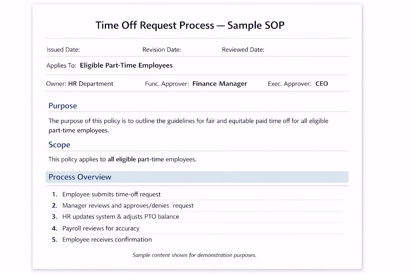Click step 4 'Payroll reviews for accuracy'
The width and height of the screenshot is (412, 274).
pos(101,228)
